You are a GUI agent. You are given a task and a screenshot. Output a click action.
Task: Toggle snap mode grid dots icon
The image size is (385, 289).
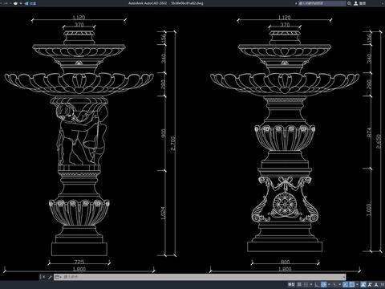click(306, 284)
